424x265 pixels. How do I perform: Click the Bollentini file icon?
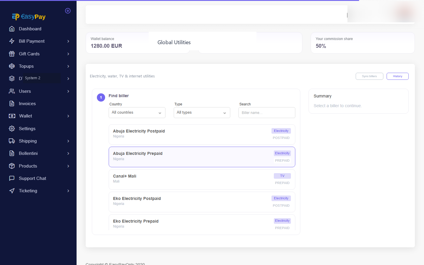12,153
